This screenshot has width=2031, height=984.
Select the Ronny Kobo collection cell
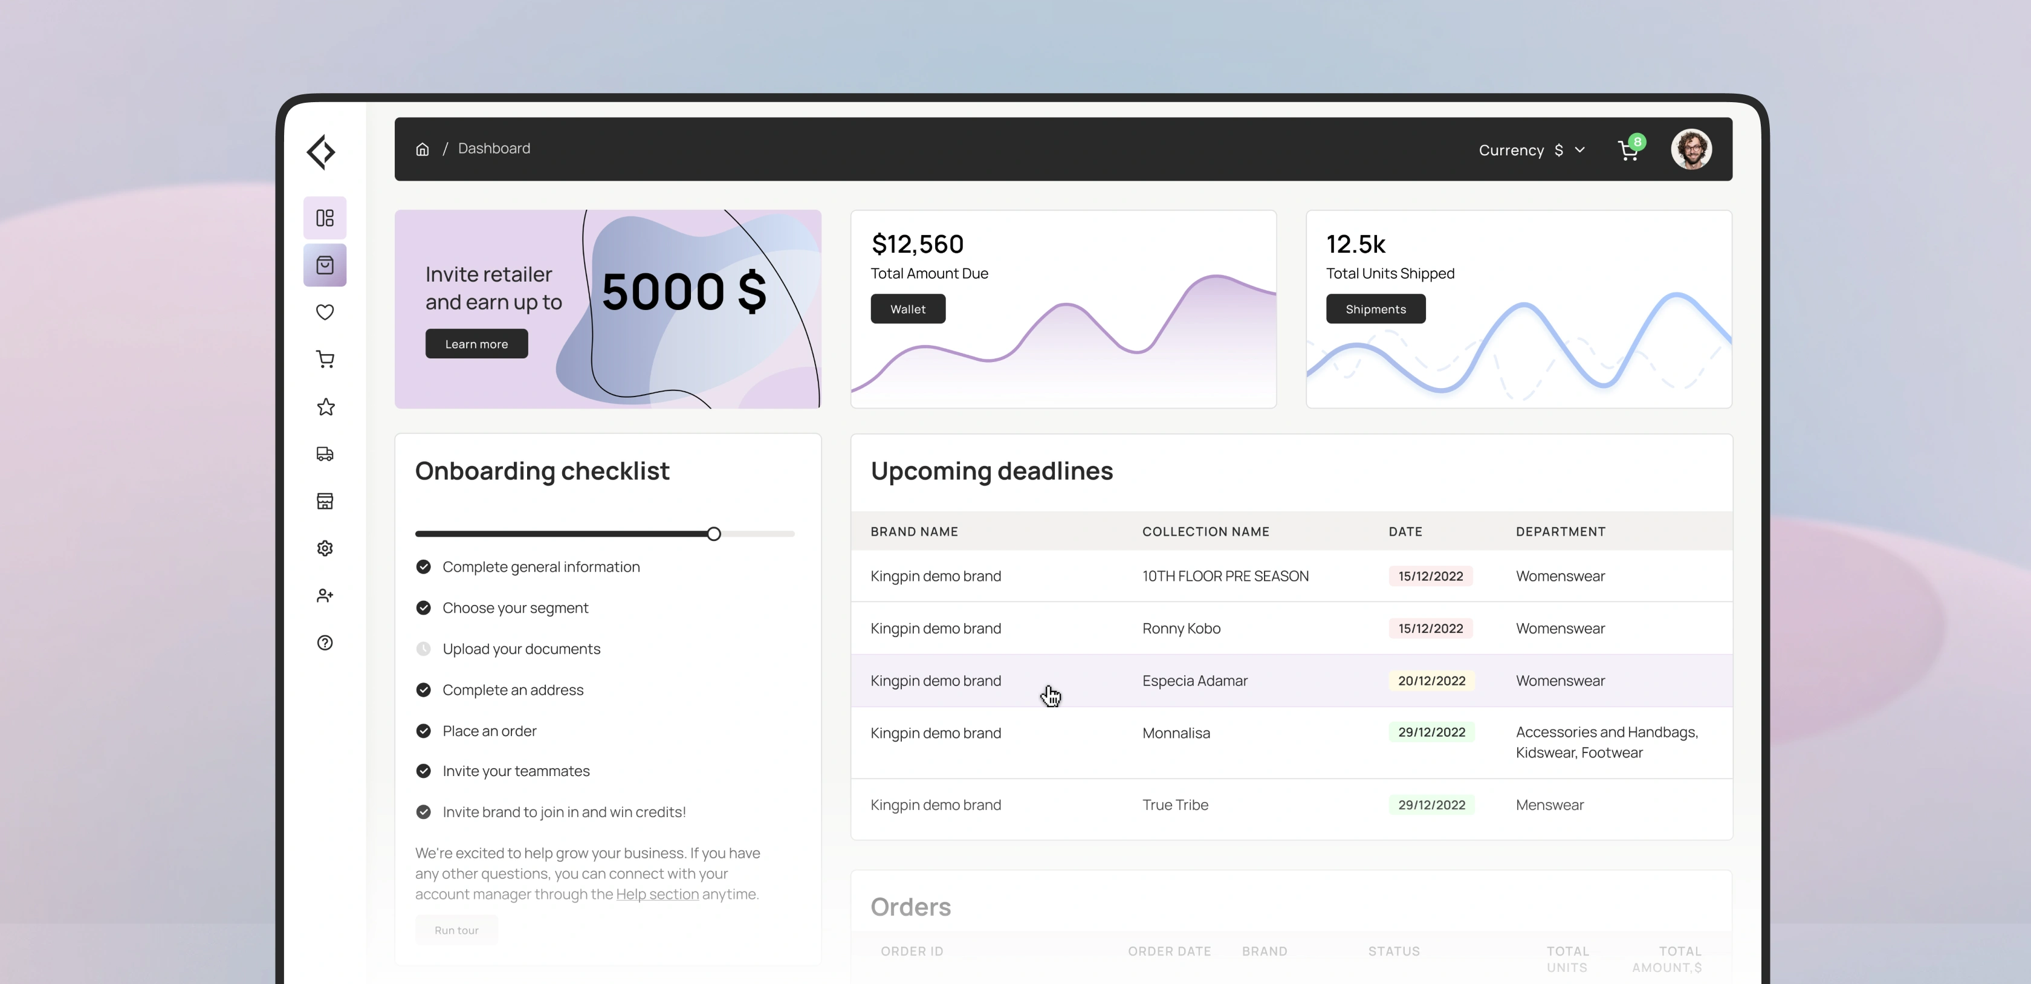coord(1181,629)
